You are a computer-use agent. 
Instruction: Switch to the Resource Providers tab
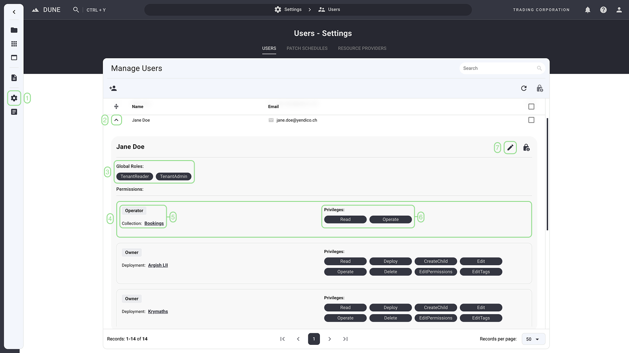pos(362,48)
